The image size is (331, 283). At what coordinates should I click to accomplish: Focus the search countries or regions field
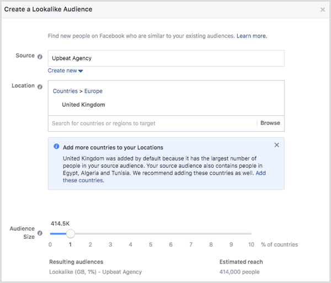point(152,123)
